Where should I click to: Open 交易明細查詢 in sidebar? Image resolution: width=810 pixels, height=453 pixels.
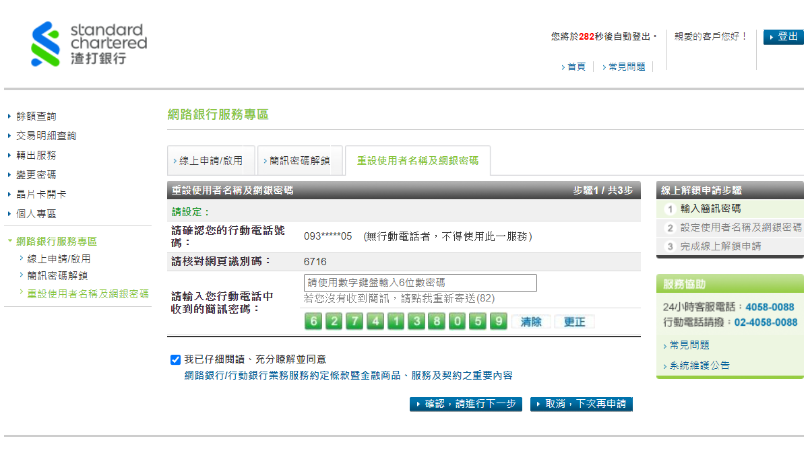point(46,136)
